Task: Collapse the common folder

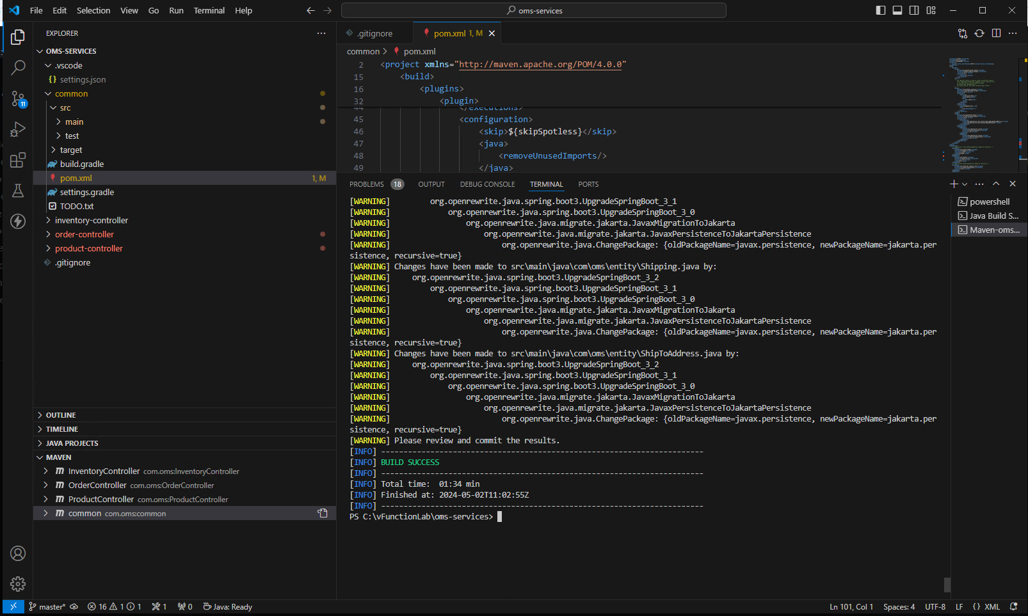Action: (x=184, y=93)
